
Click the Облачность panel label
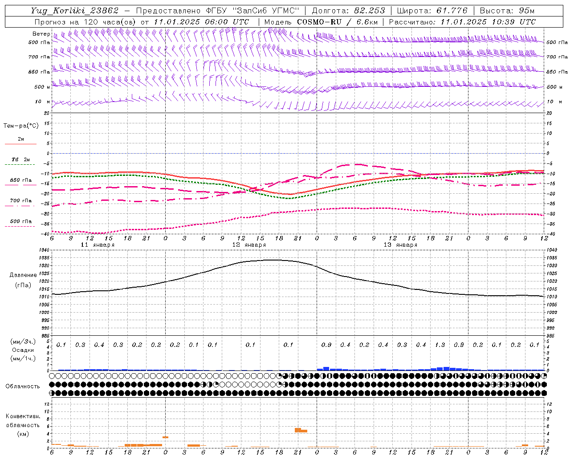point(23,386)
